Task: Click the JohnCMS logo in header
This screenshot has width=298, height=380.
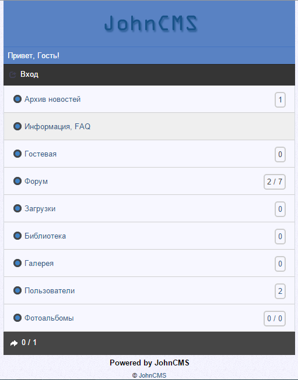Action: tap(151, 23)
